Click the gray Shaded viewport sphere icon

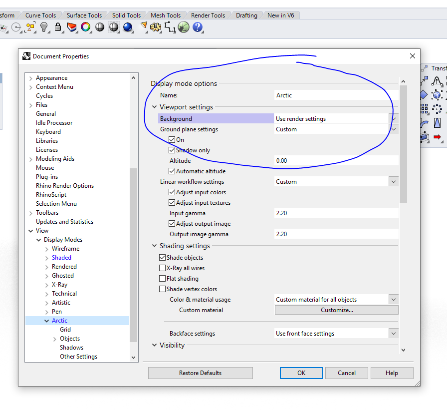(99, 27)
